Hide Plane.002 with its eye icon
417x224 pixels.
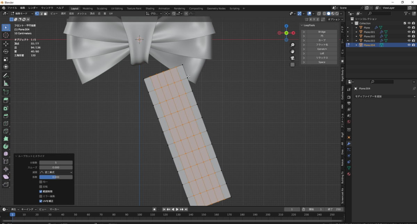(409, 36)
